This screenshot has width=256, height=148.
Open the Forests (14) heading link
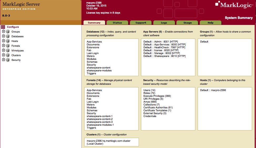click(x=94, y=80)
